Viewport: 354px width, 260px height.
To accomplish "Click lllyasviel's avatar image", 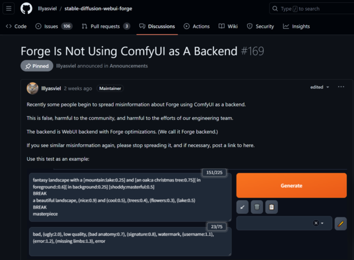I will point(33,88).
